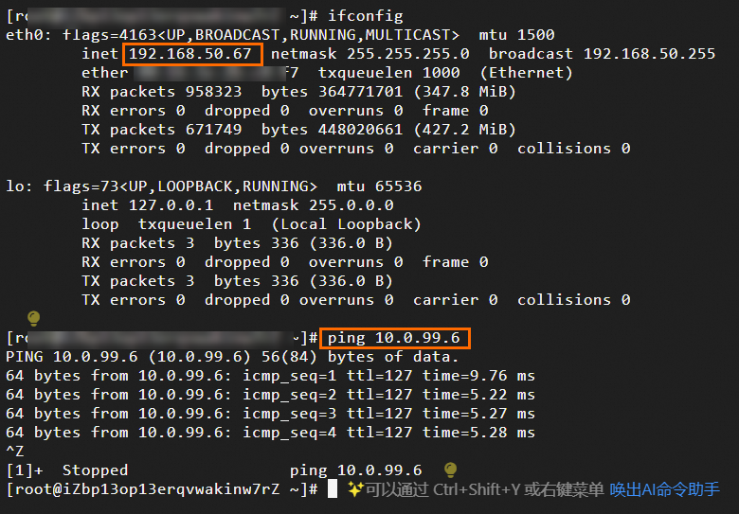Click the bytes value 448020661

pyautogui.click(x=361, y=130)
